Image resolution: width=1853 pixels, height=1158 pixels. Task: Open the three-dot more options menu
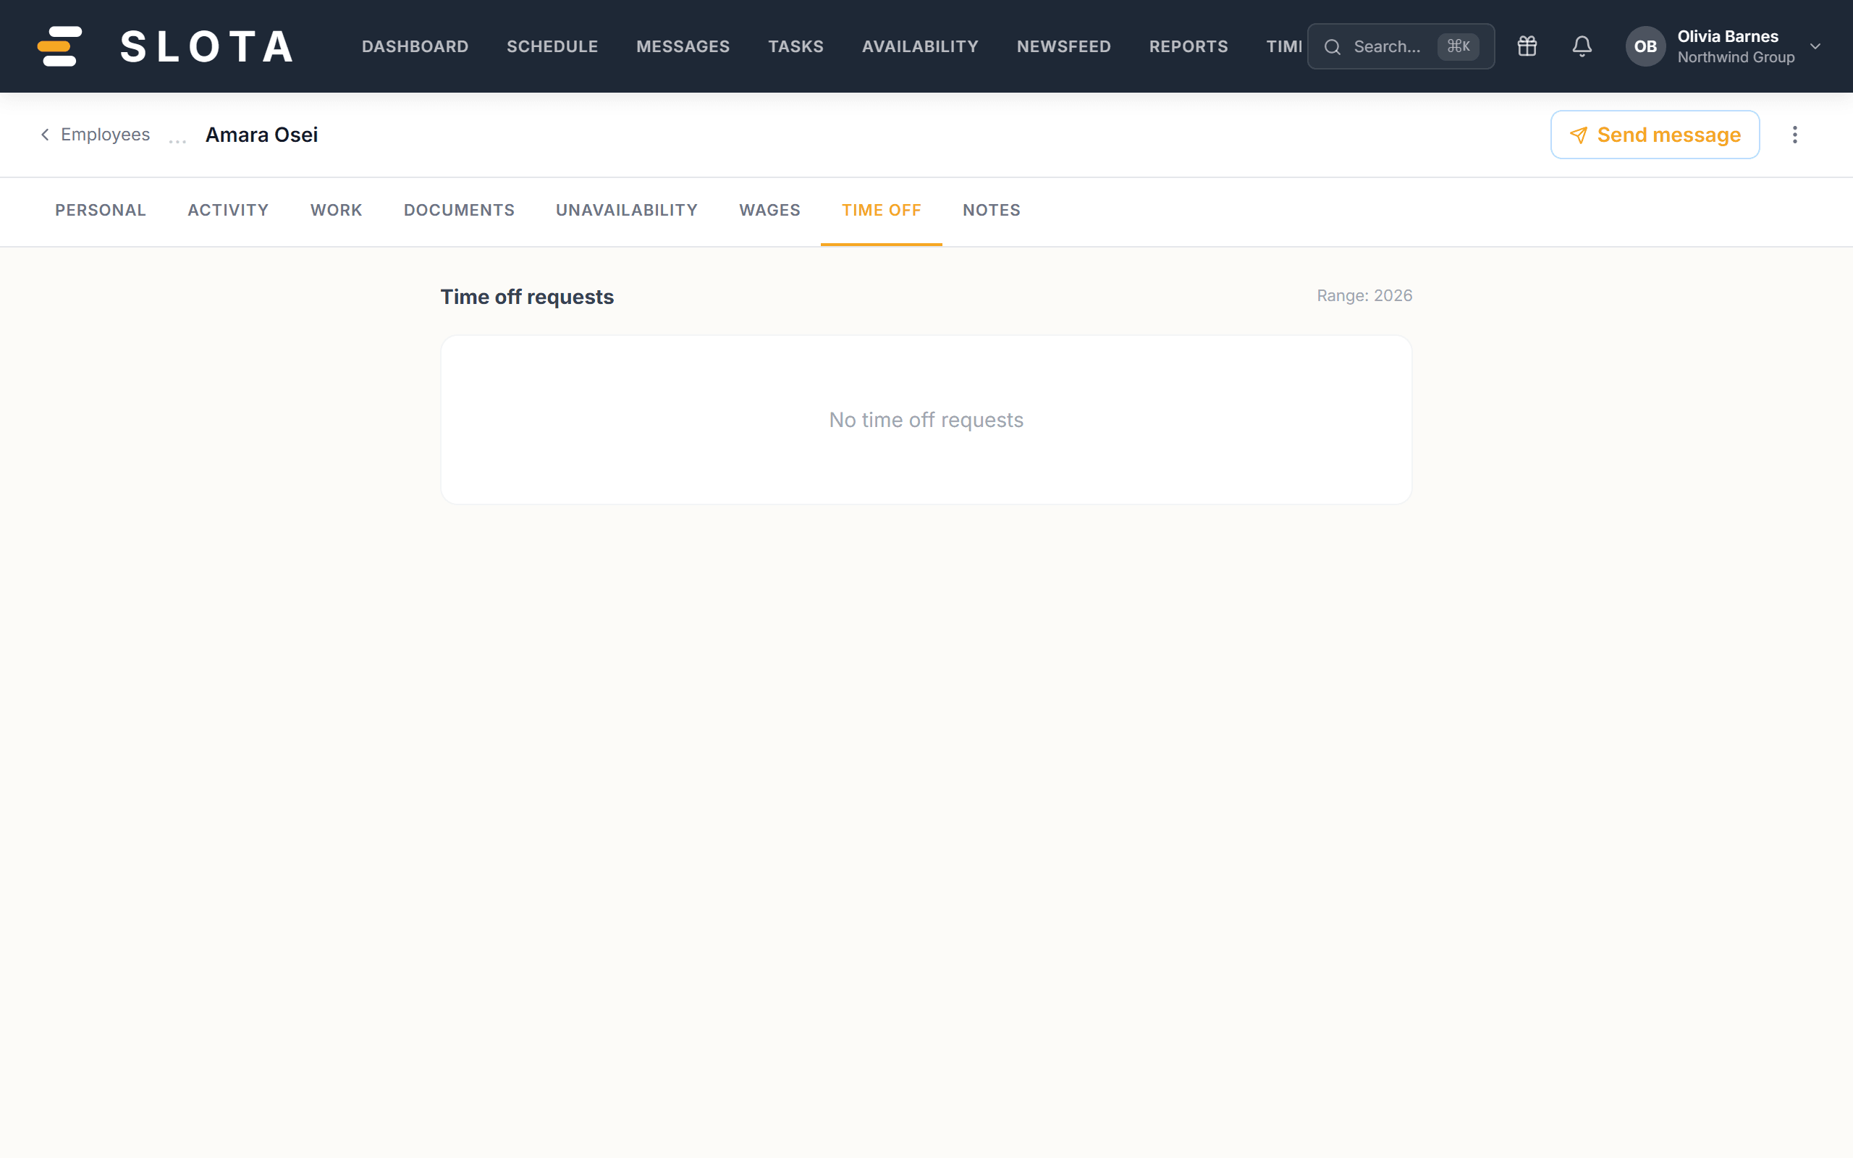[x=1795, y=135]
